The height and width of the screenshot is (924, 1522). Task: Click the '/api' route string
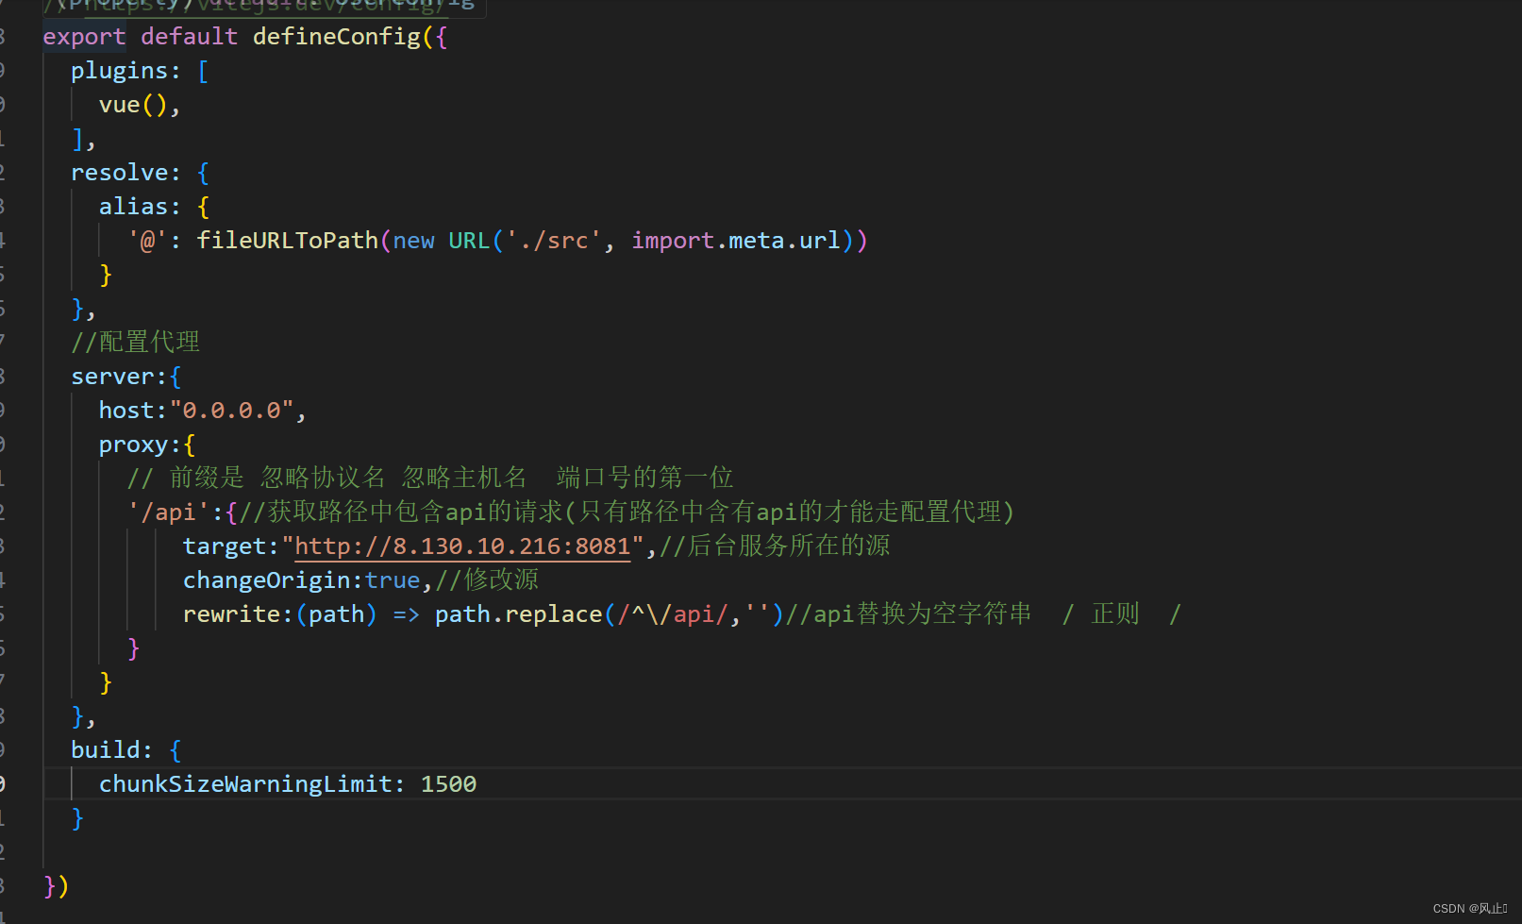tap(170, 512)
